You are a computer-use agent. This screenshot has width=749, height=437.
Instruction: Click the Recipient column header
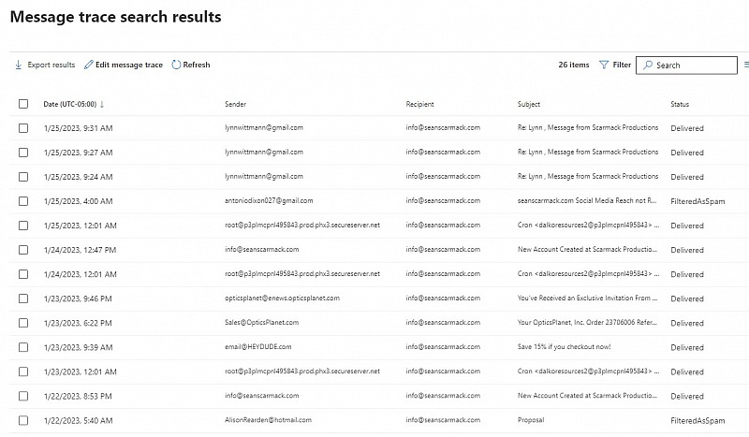click(419, 104)
